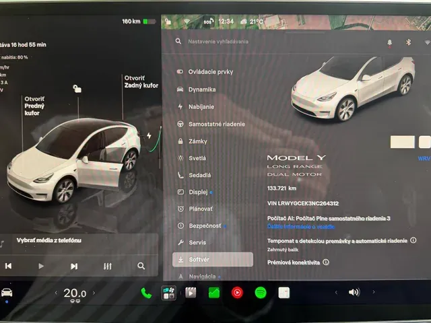Open the green Phone app
431x323 pixels.
[x=146, y=293]
